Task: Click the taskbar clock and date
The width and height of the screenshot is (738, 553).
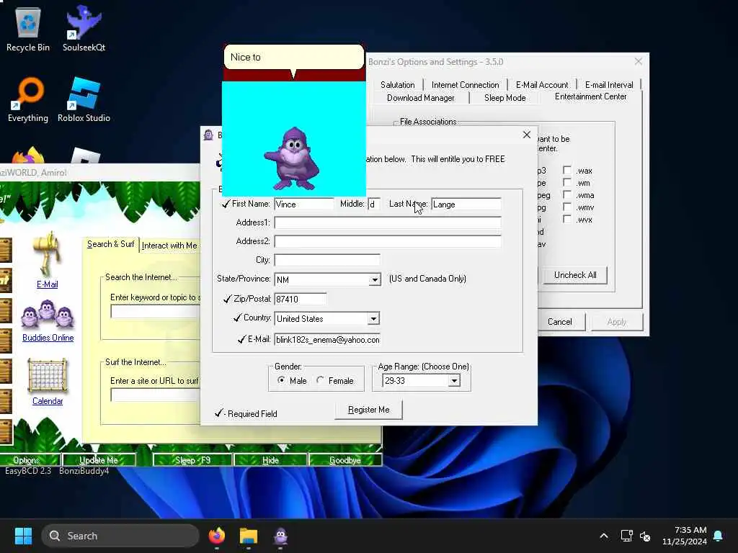Action: 685,536
